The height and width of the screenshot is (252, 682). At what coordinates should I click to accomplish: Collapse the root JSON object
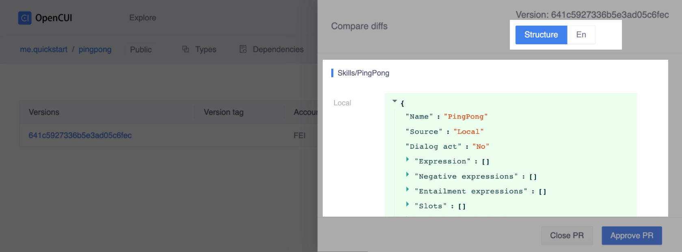tap(395, 101)
